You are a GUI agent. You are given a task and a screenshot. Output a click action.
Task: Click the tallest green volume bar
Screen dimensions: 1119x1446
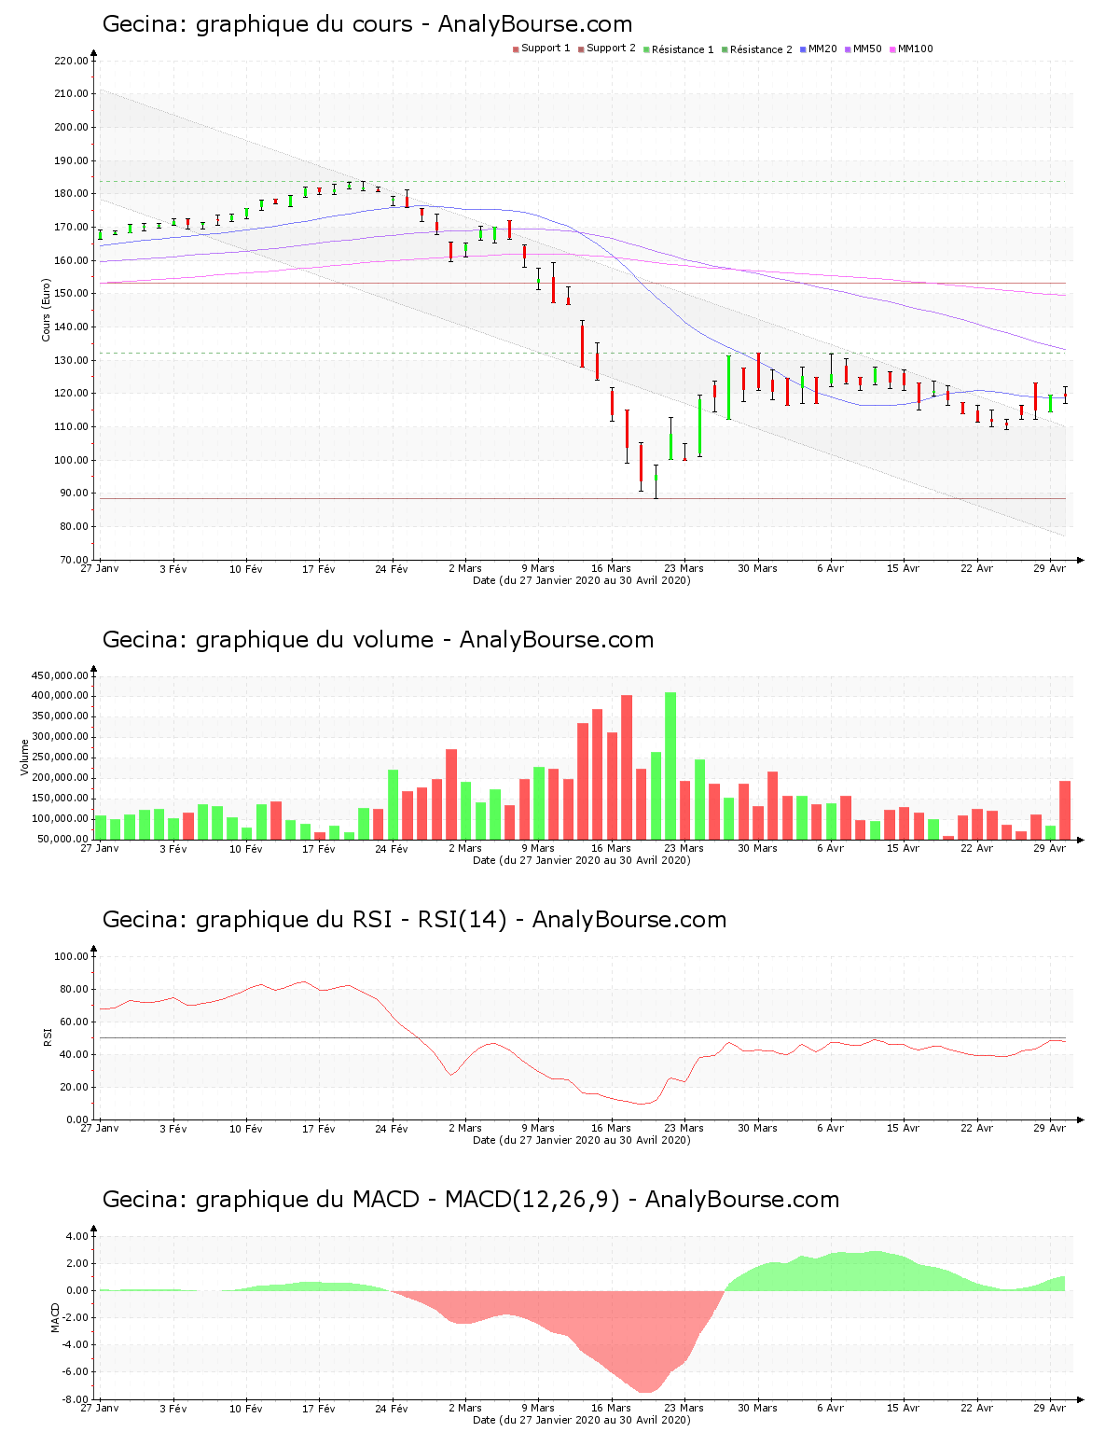(670, 766)
